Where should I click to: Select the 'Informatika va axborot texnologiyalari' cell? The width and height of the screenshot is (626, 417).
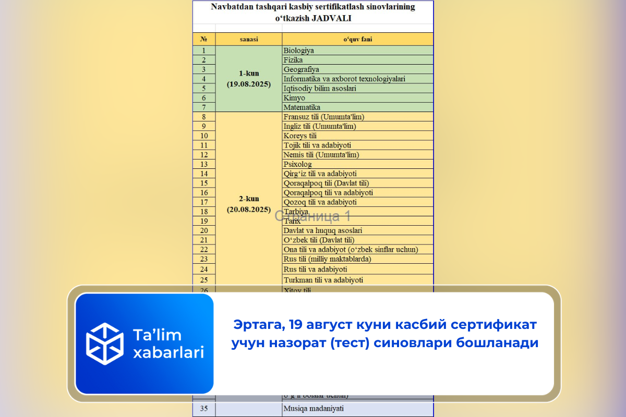click(358, 79)
